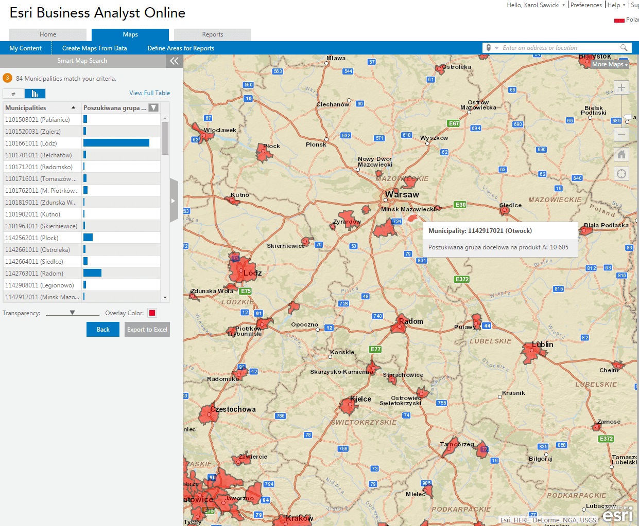Click the step 3 orange indicator
639x526 pixels.
click(x=7, y=78)
